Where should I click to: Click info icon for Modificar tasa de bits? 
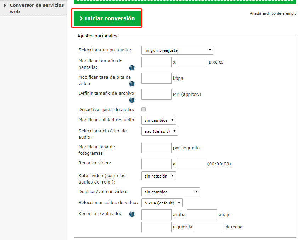132,84
